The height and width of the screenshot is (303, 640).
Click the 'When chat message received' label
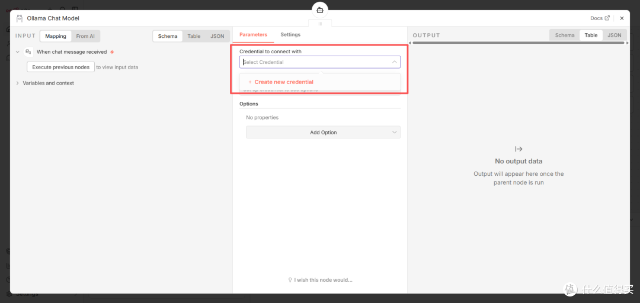pos(72,52)
